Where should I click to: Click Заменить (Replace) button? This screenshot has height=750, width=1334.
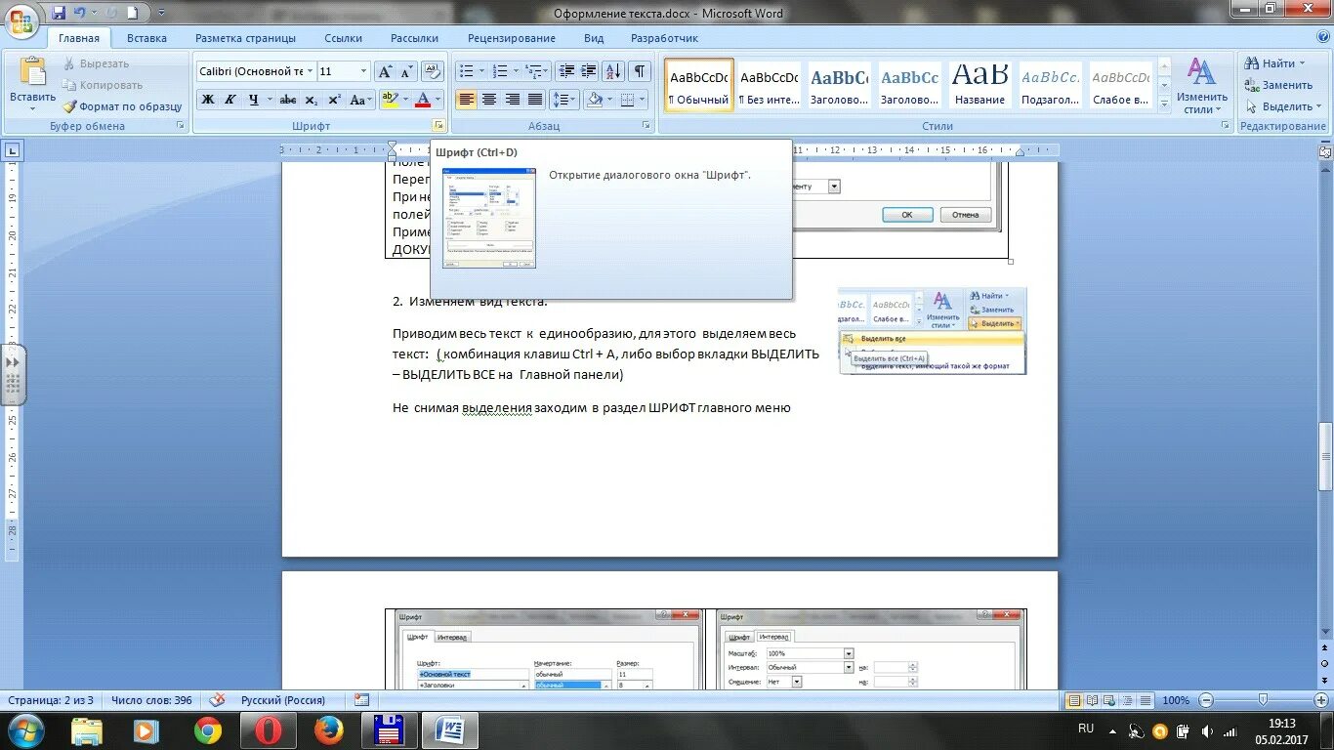[1279, 85]
